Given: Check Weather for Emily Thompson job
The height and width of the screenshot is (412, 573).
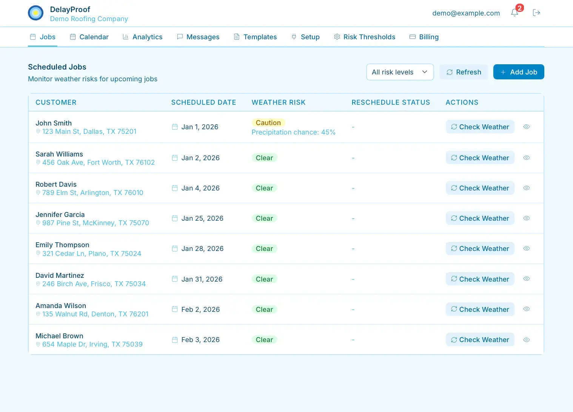Looking at the screenshot, I should tap(480, 249).
